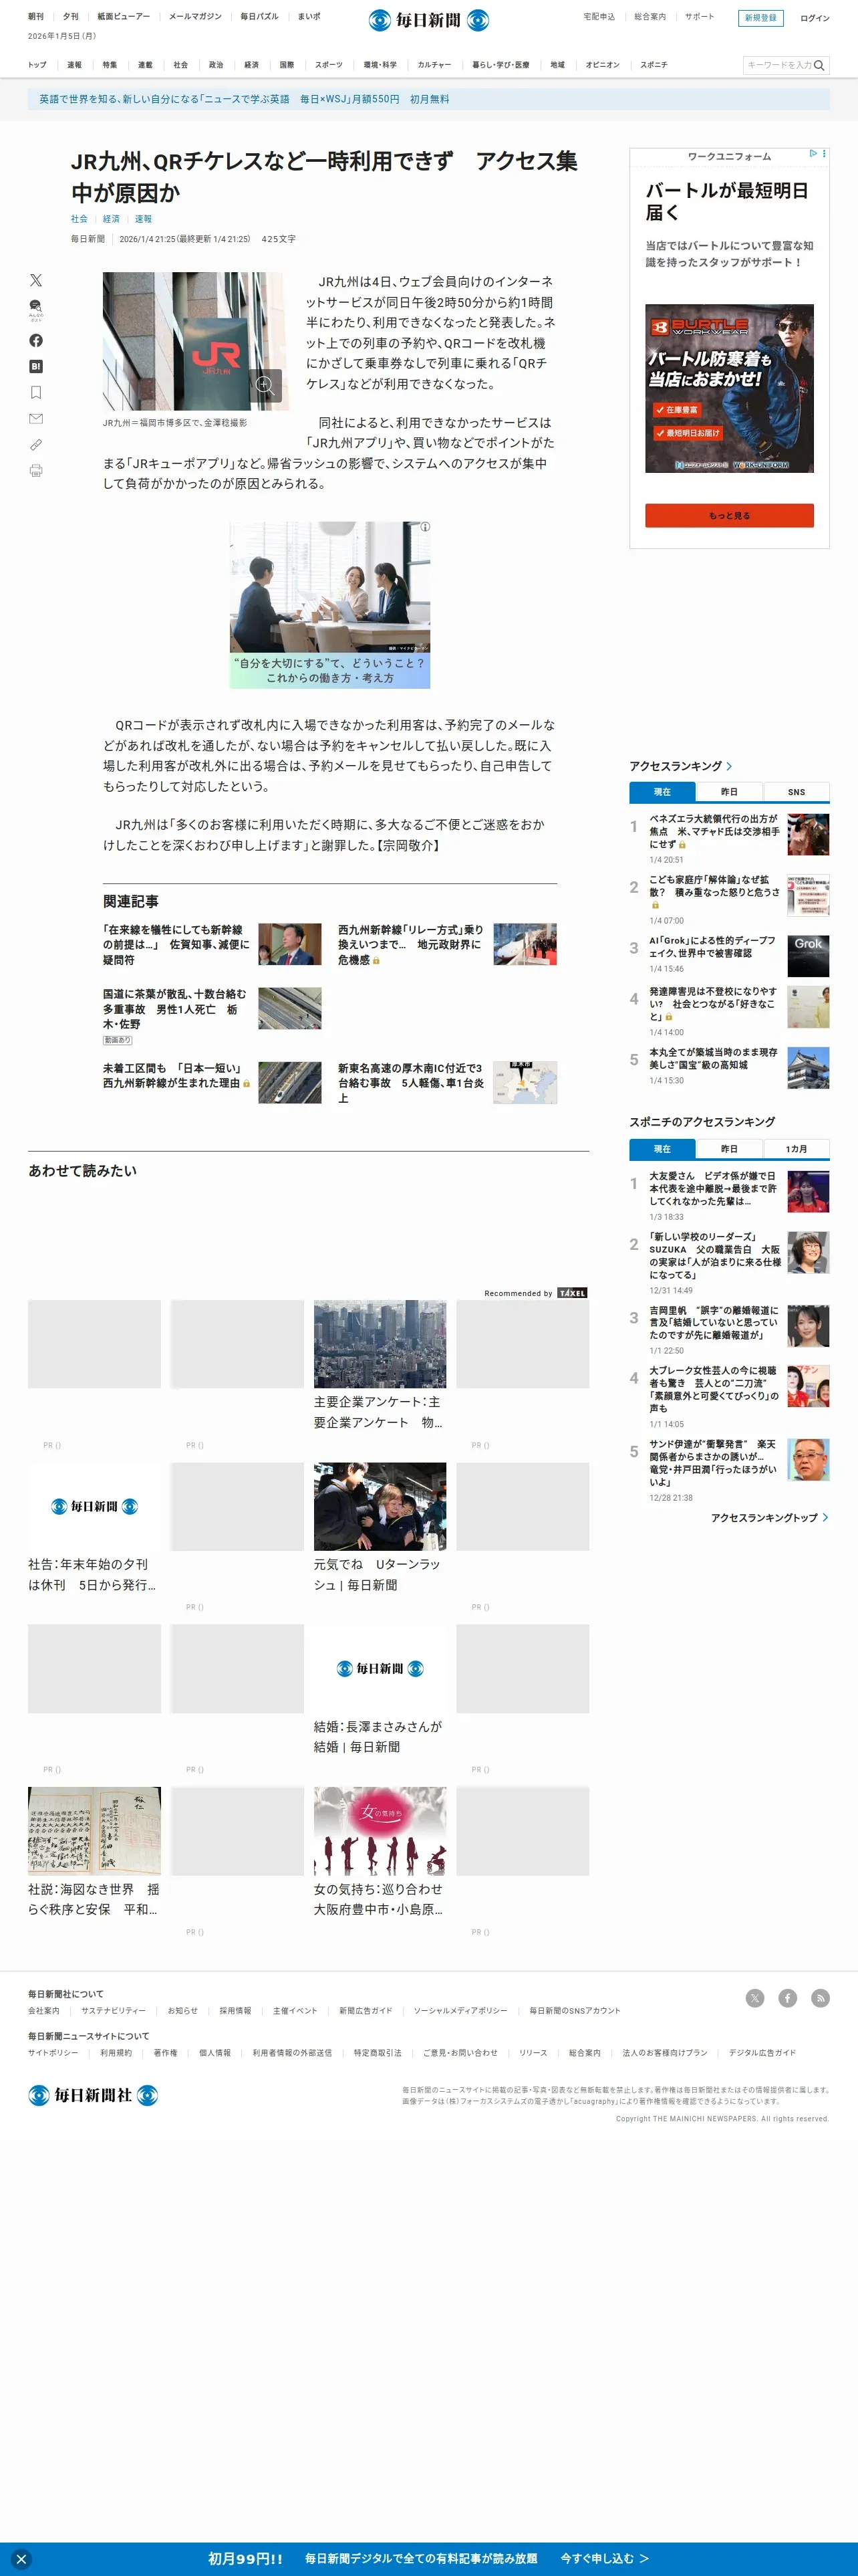This screenshot has width=858, height=2576.
Task: Open related article 新東名高速の厚木南IC
Action: pyautogui.click(x=410, y=1082)
